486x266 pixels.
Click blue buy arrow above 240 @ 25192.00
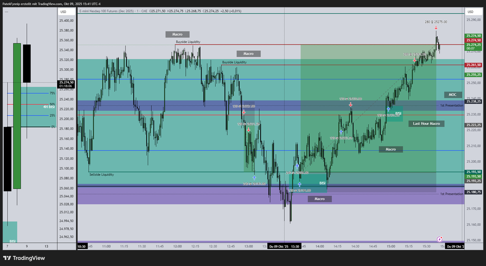pos(254,178)
